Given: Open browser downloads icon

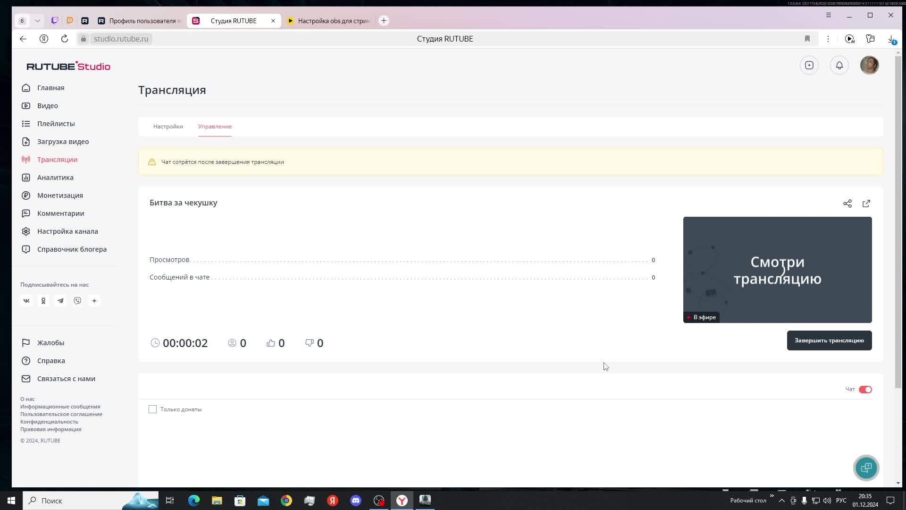Looking at the screenshot, I should 891,39.
